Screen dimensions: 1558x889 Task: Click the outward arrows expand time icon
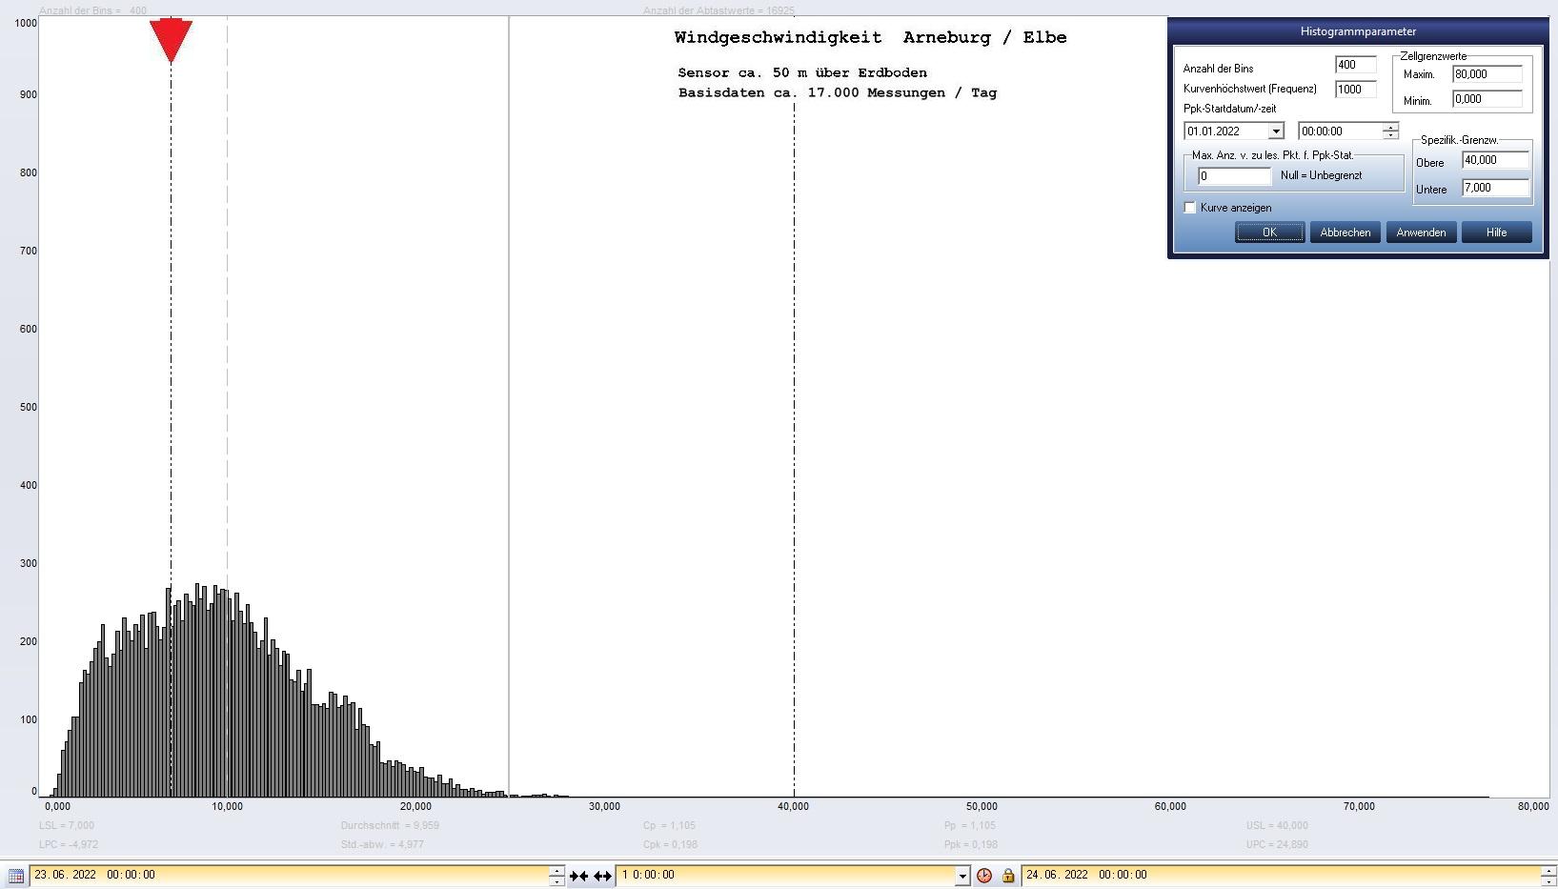pyautogui.click(x=602, y=876)
